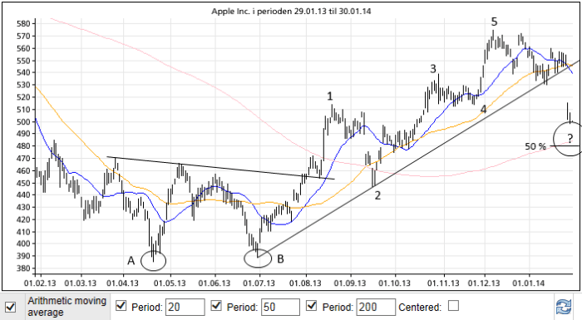Screen dimensions: 582x320
Task: Click the refresh chart icon
Action: 564,307
